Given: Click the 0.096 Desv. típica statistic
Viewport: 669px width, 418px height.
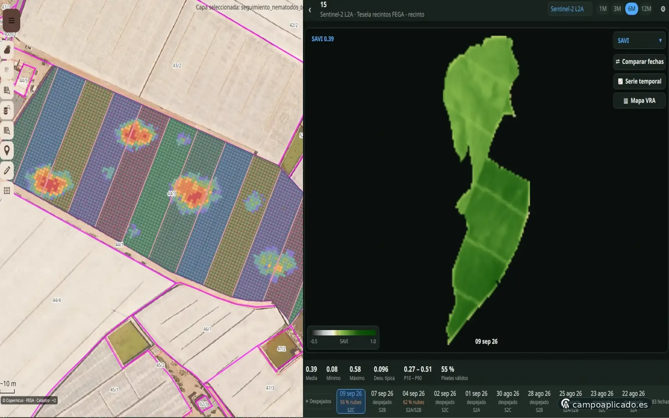Looking at the screenshot, I should point(384,373).
